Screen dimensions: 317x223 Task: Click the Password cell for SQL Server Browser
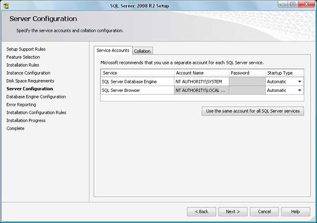[x=247, y=91]
